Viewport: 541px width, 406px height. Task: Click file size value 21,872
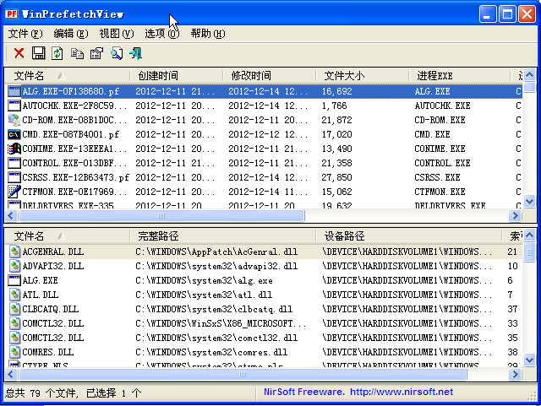[336, 120]
